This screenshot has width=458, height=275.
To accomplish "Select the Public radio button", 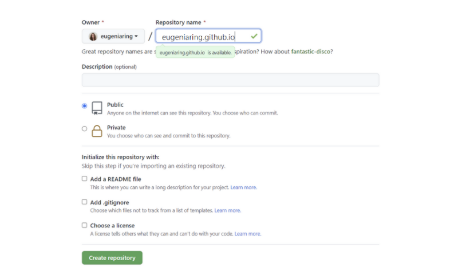I will [x=85, y=106].
